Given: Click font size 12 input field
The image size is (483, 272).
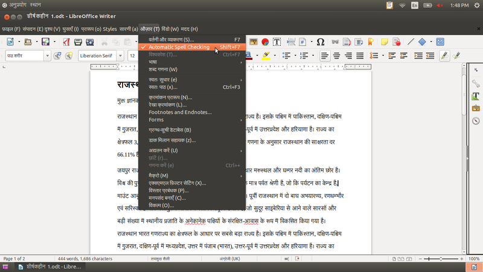Looking at the screenshot, I should 133,56.
